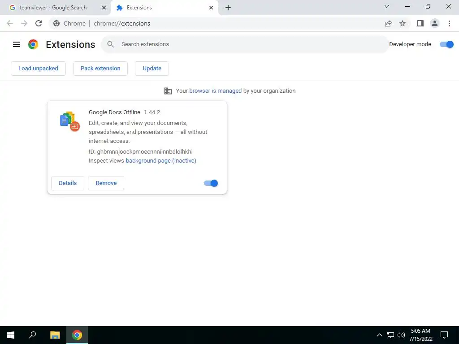Reload the extensions page
459x344 pixels.
click(39, 23)
